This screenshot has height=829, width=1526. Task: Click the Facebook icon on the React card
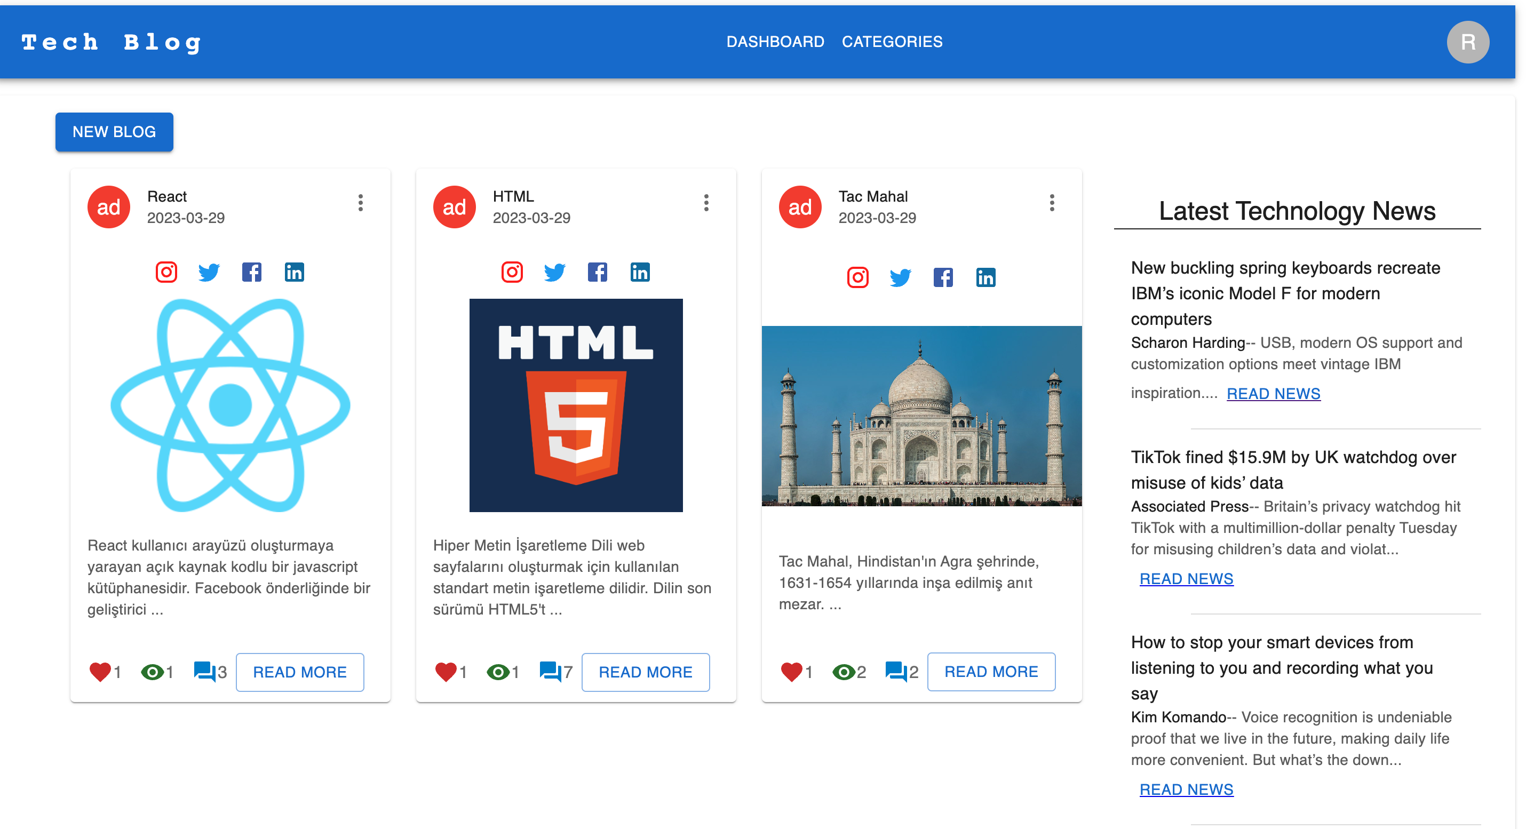point(252,272)
